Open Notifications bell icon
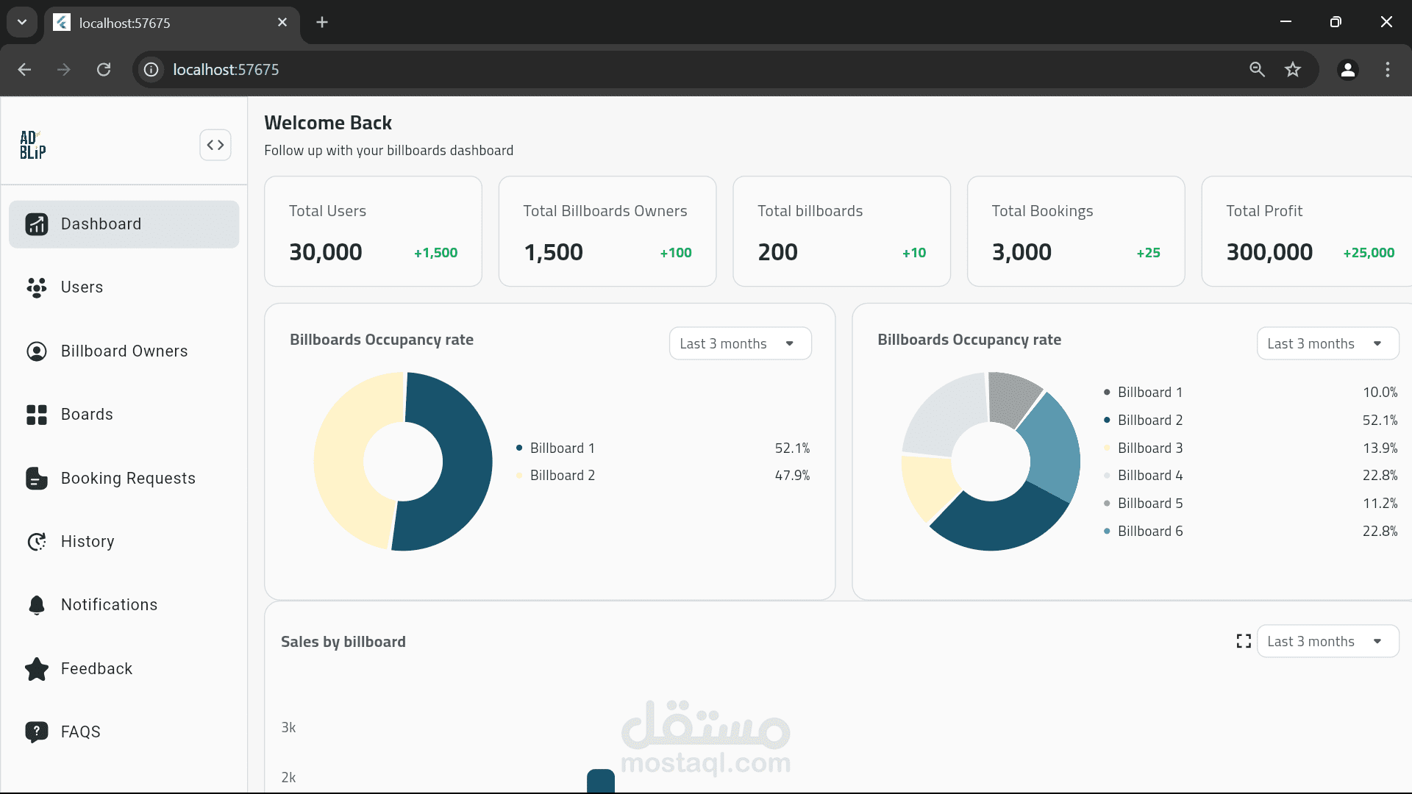 (36, 604)
